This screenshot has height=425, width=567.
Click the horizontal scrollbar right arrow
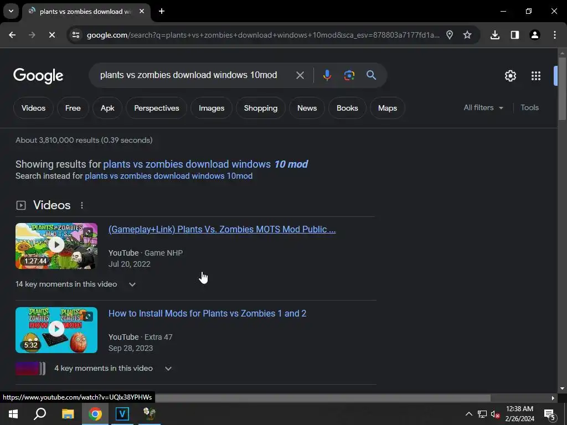[x=553, y=398]
